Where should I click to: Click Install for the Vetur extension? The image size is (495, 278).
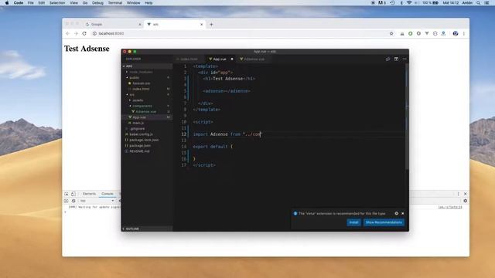coord(353,222)
